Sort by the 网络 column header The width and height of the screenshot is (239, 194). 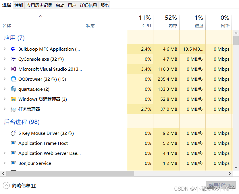219,22
